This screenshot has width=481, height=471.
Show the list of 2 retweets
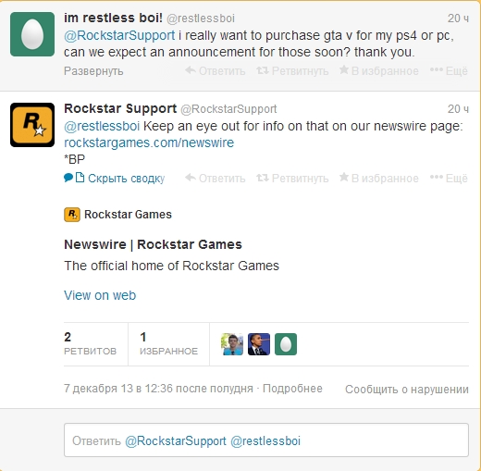point(90,343)
